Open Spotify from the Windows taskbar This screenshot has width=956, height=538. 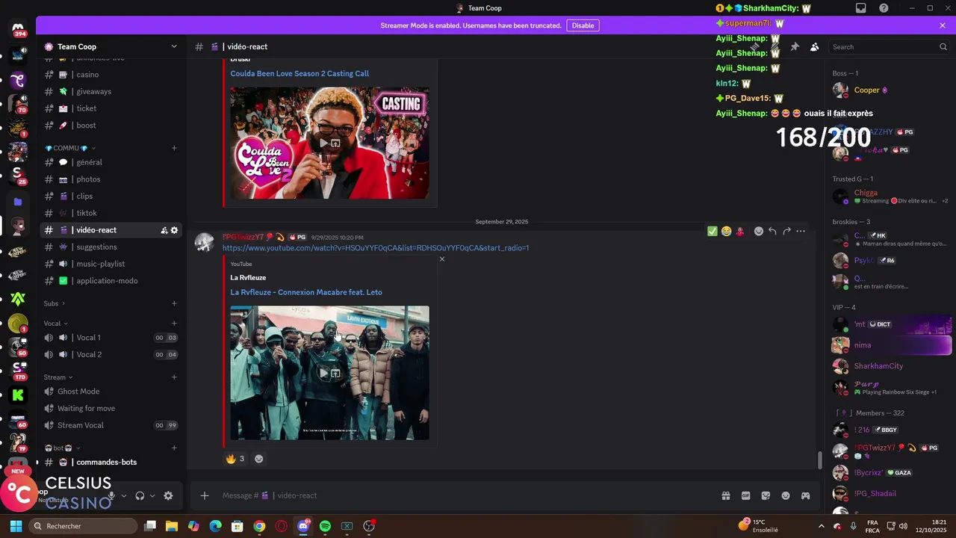tap(325, 526)
